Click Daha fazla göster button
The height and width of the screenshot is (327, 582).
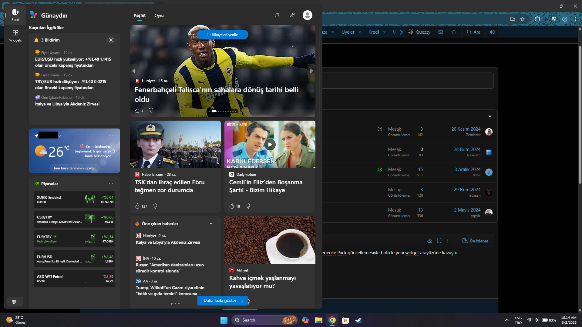coord(223,301)
